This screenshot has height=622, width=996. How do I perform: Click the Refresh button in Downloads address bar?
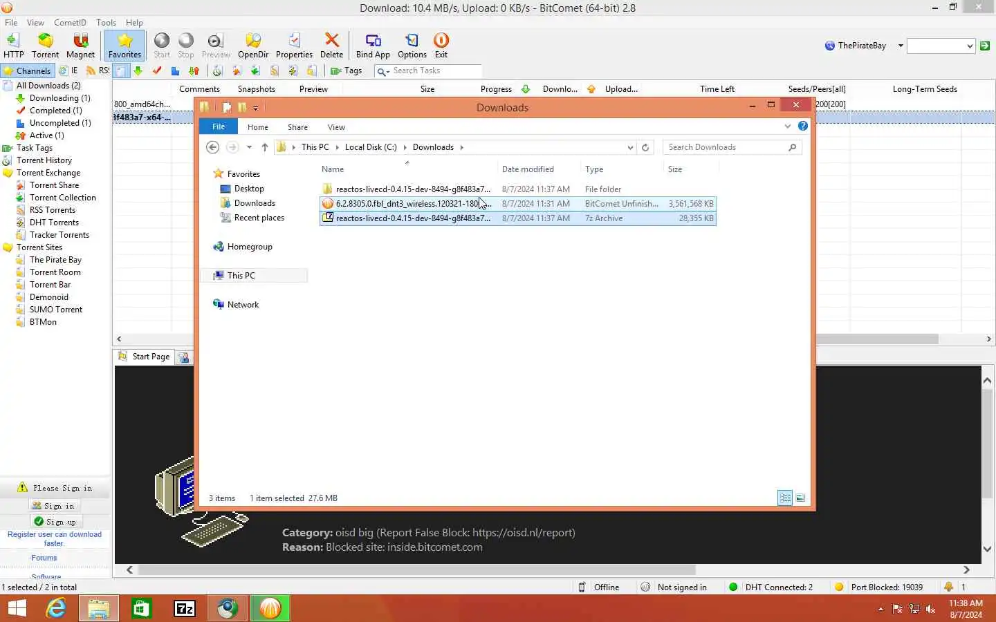[x=645, y=147]
